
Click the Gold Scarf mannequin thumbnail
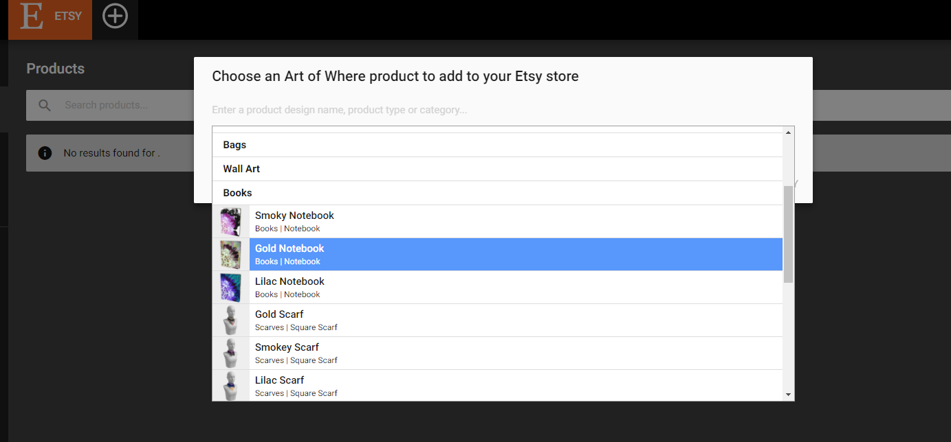[x=230, y=321]
